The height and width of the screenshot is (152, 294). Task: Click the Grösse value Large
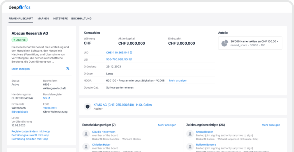point(110,74)
